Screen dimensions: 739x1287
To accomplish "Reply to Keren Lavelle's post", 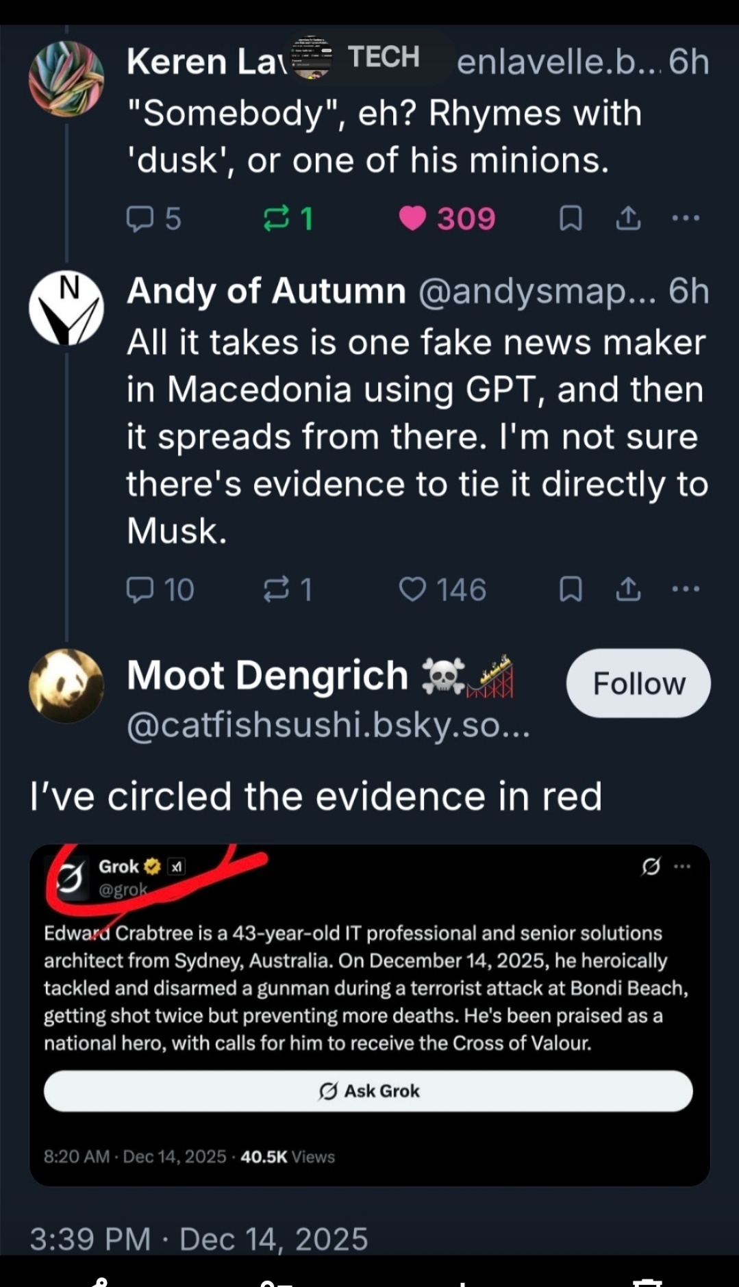I will point(140,219).
